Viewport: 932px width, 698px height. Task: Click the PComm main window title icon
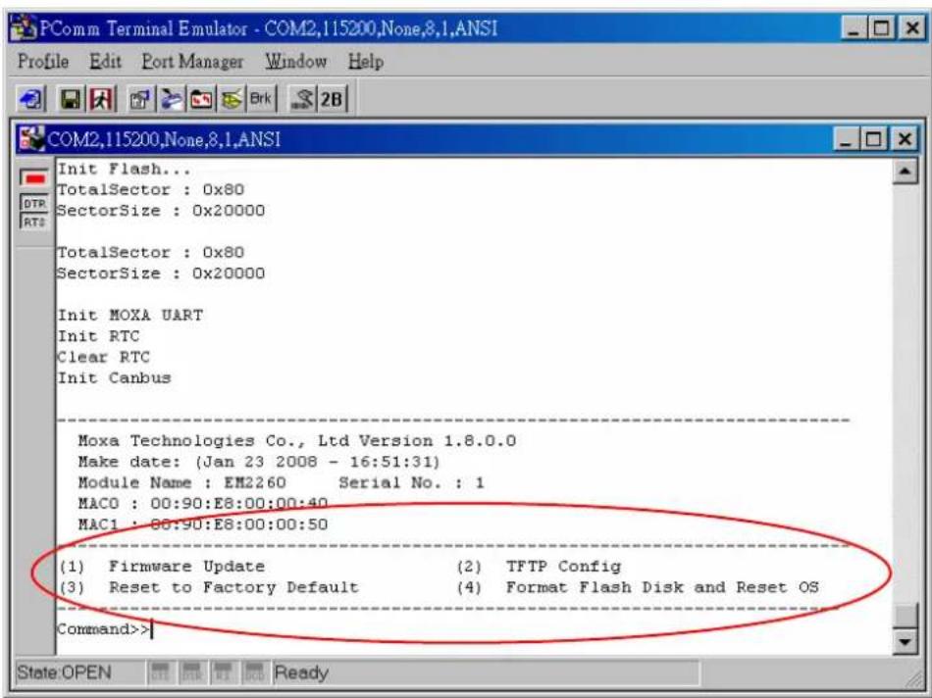pos(25,27)
